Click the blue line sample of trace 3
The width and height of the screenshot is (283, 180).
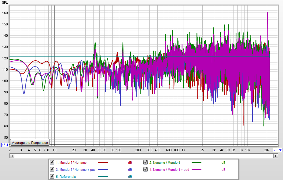[103, 170]
